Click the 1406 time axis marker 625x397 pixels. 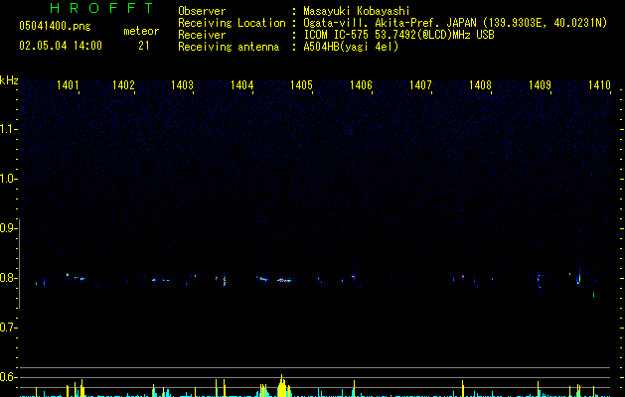click(361, 85)
